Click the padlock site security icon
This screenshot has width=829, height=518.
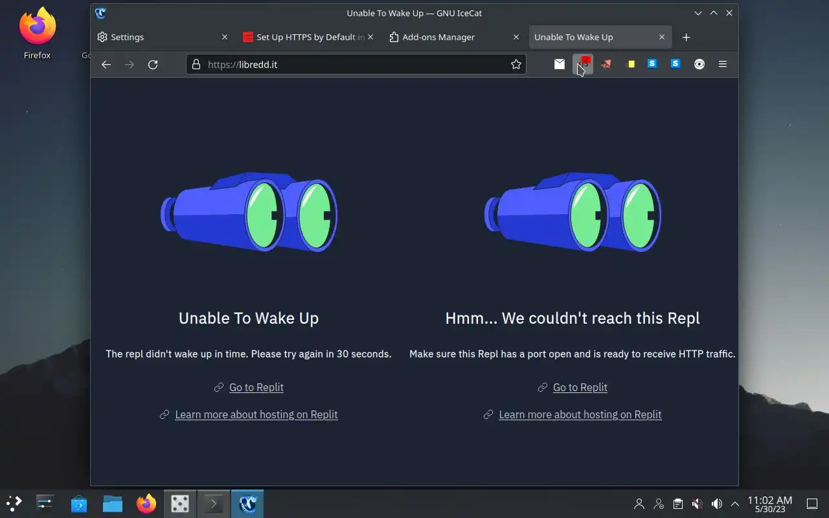tap(196, 64)
